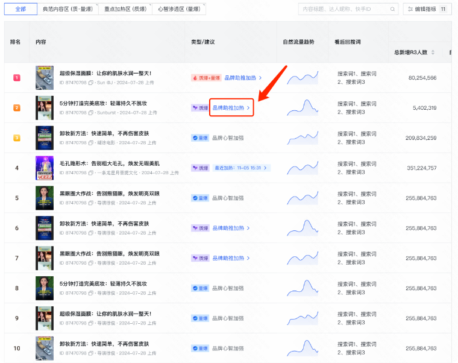This screenshot has width=458, height=363.
Task: Expand chevron after 最近加热 11-05 15:31
Action: tap(265, 168)
